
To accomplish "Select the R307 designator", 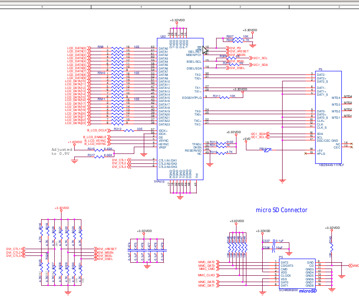I will pyautogui.click(x=230, y=37).
